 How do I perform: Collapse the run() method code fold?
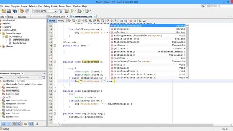tap(55, 45)
